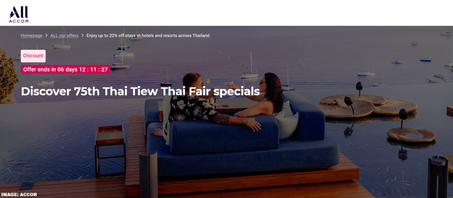Click the IMAGE: ACCOR credit caption

pyautogui.click(x=19, y=194)
